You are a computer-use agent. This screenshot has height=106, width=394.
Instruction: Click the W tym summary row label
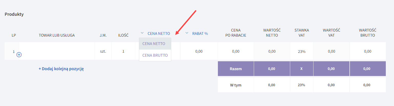click(x=236, y=85)
